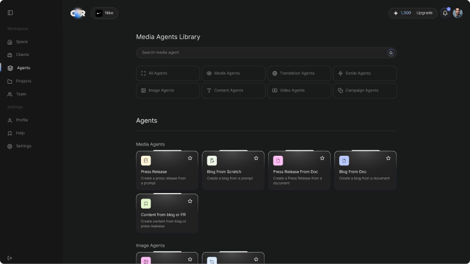Open the Blog From Scratch agent icon
Screen dimensions: 470x264
tap(212, 161)
